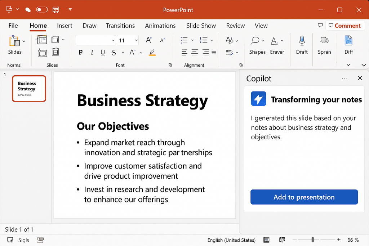The height and width of the screenshot is (246, 369).
Task: Expand the font name combo box
Action: click(113, 40)
